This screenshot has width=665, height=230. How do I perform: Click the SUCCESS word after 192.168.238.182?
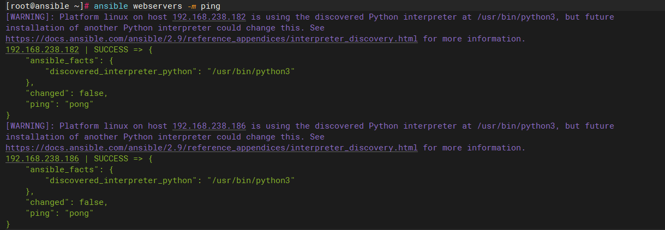(x=111, y=50)
